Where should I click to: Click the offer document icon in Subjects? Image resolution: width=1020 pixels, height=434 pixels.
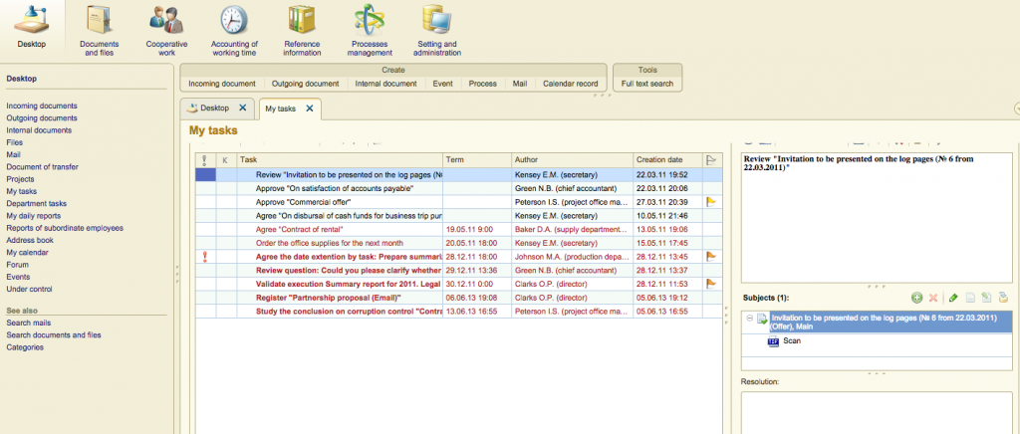click(x=762, y=319)
